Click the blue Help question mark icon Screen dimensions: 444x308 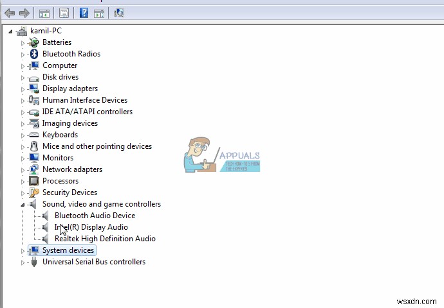(84, 13)
